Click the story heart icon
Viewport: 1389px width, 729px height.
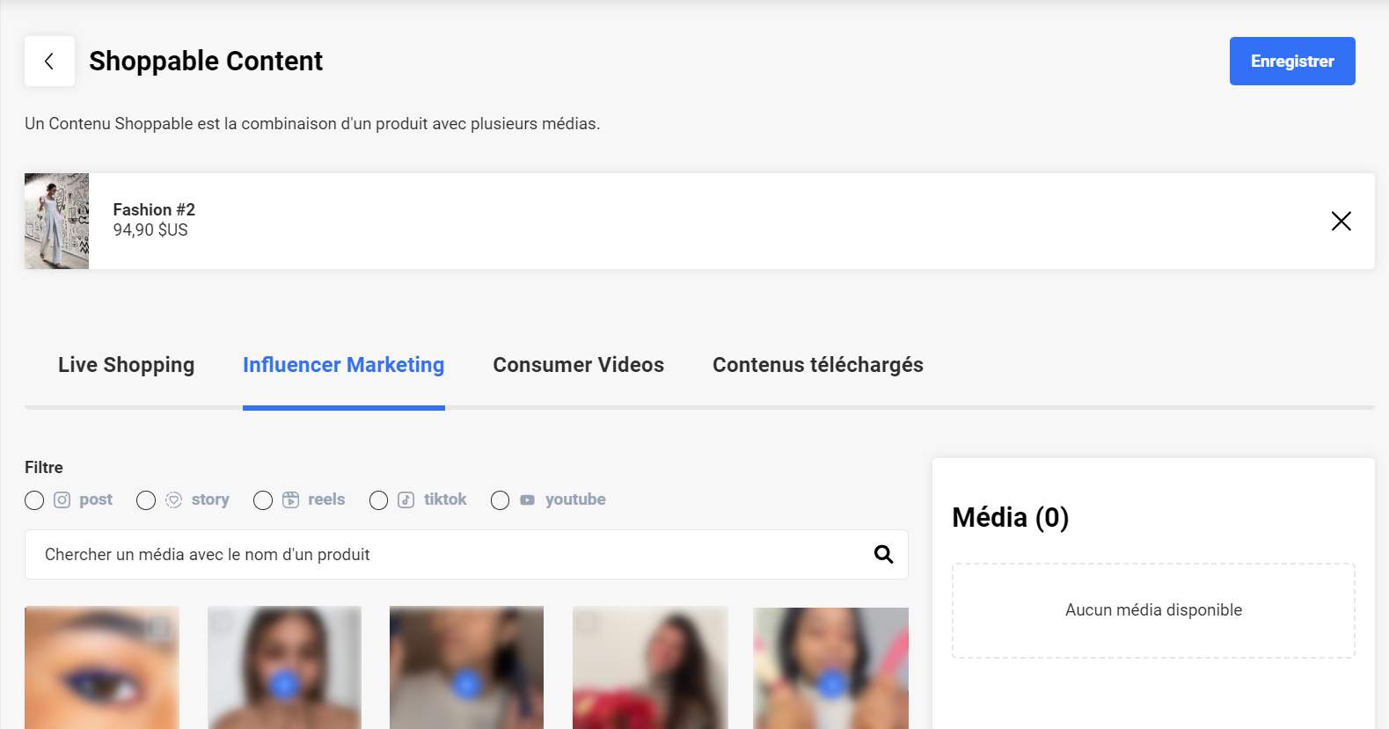click(174, 499)
